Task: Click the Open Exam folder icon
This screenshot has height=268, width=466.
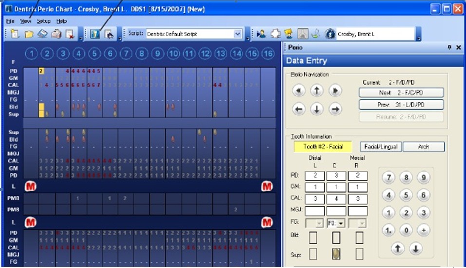Action: click(29, 34)
